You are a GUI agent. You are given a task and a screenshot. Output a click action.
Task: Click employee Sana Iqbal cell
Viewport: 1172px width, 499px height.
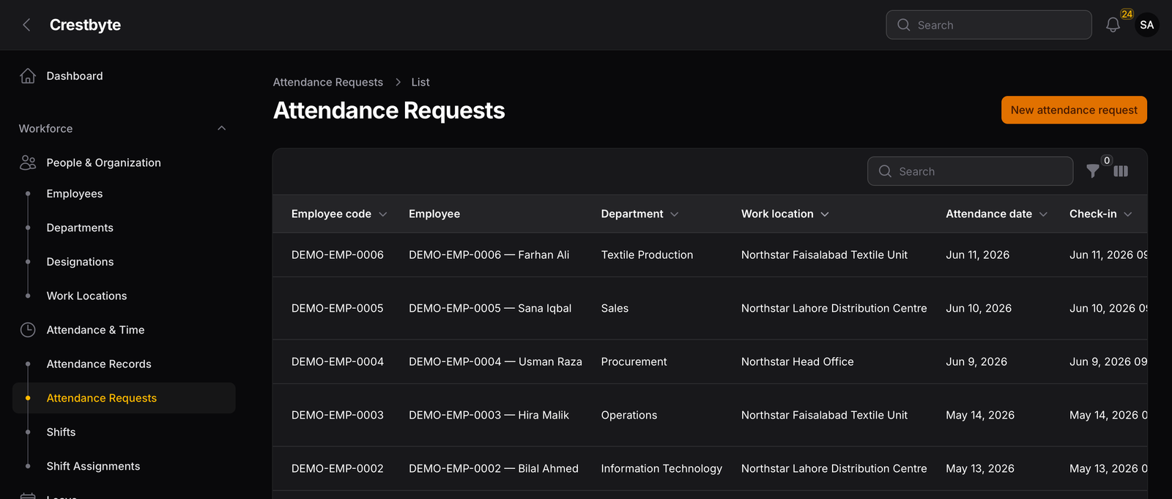490,308
